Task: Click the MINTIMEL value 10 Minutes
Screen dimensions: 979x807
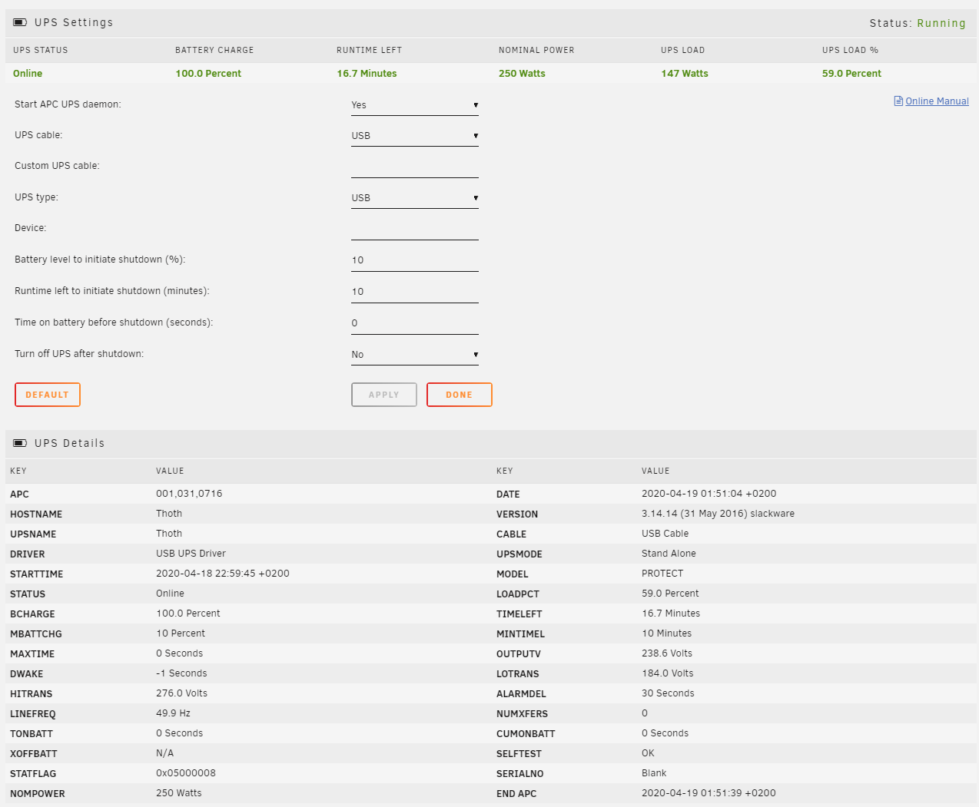Action: (666, 633)
